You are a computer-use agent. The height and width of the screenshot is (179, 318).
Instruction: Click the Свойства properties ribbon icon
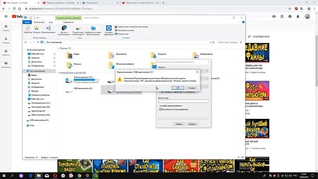[x=28, y=29]
